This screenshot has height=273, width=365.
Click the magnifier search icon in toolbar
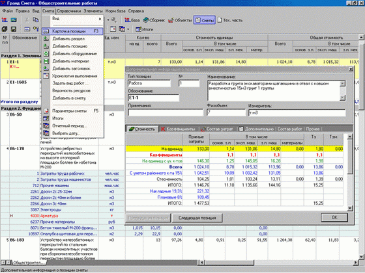(114, 20)
